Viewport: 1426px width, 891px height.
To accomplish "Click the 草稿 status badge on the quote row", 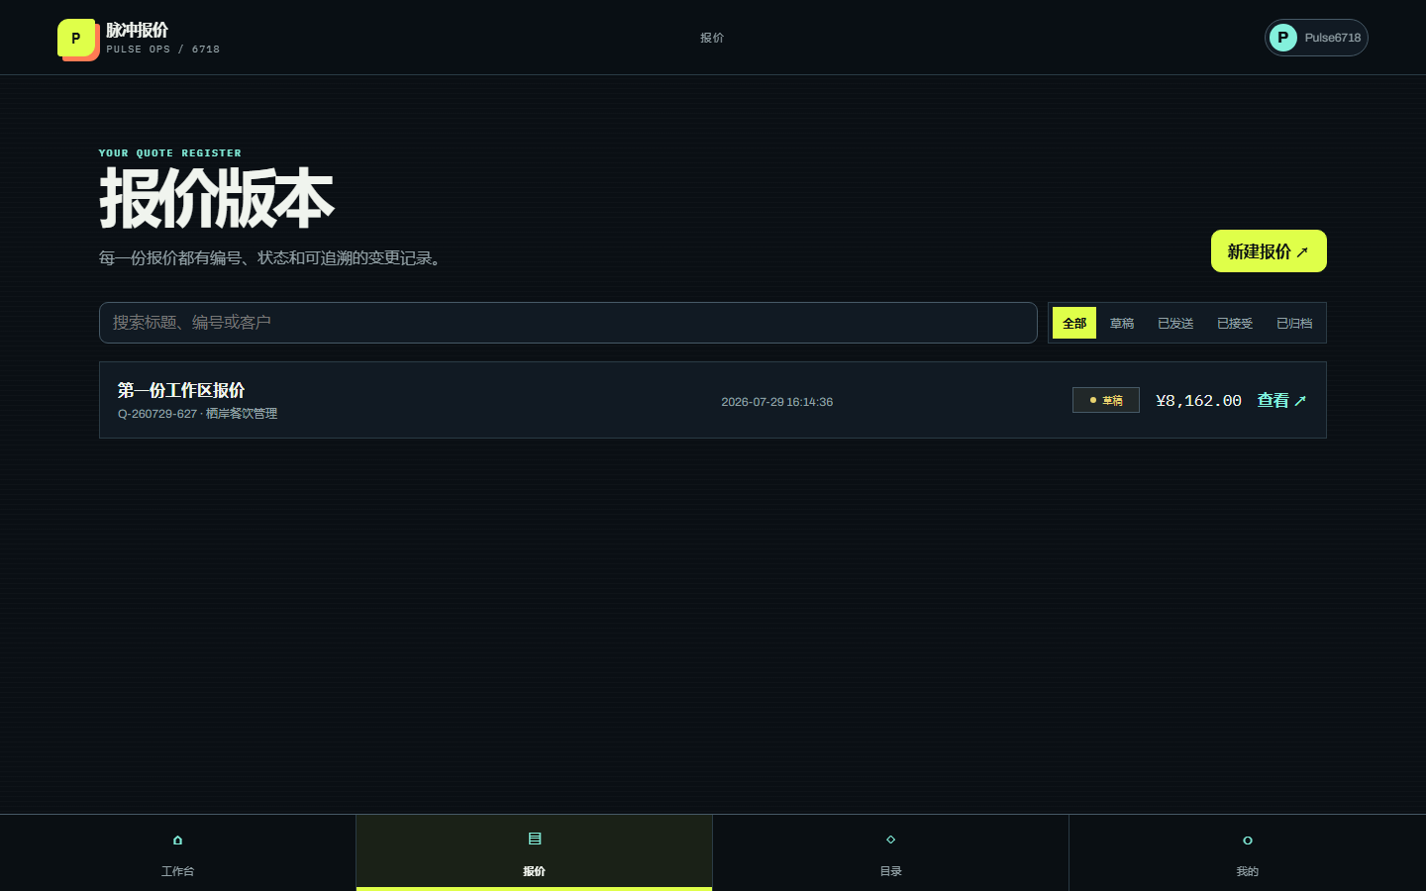I will coord(1106,400).
